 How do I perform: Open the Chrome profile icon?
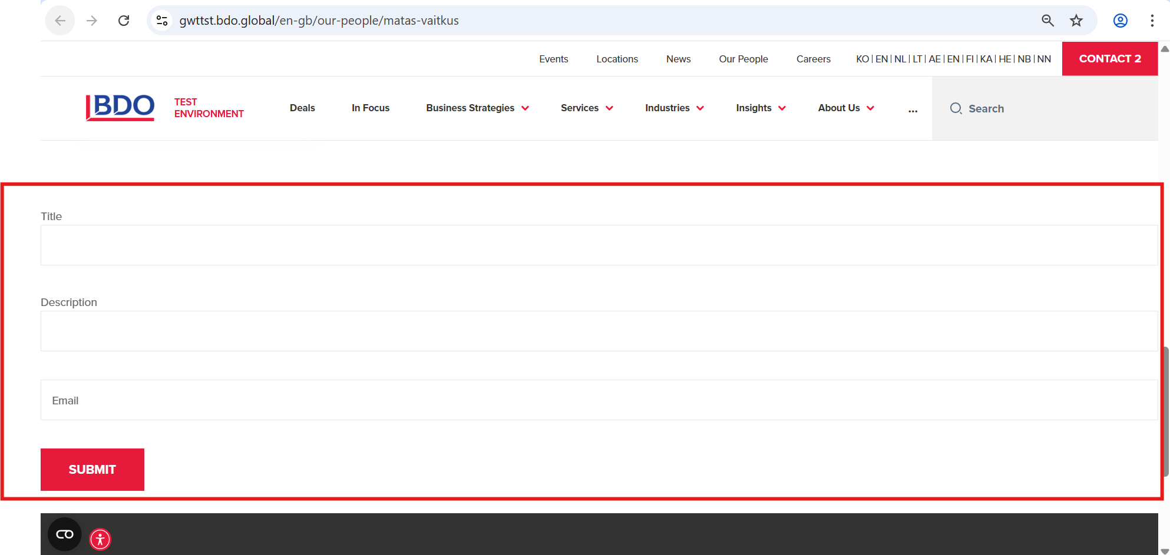tap(1121, 21)
